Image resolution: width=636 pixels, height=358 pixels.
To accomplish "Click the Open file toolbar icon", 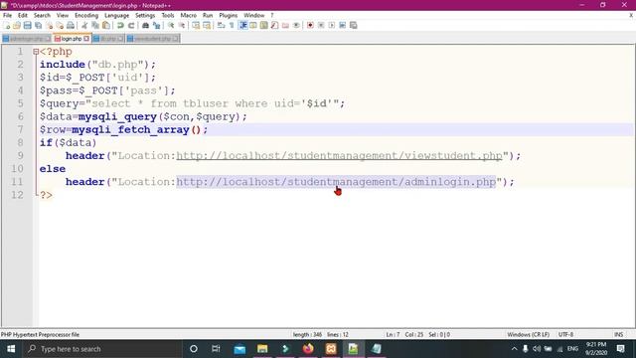I will (x=17, y=26).
